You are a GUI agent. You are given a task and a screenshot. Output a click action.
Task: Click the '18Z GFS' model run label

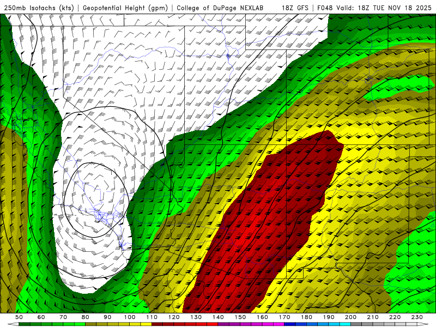295,8
